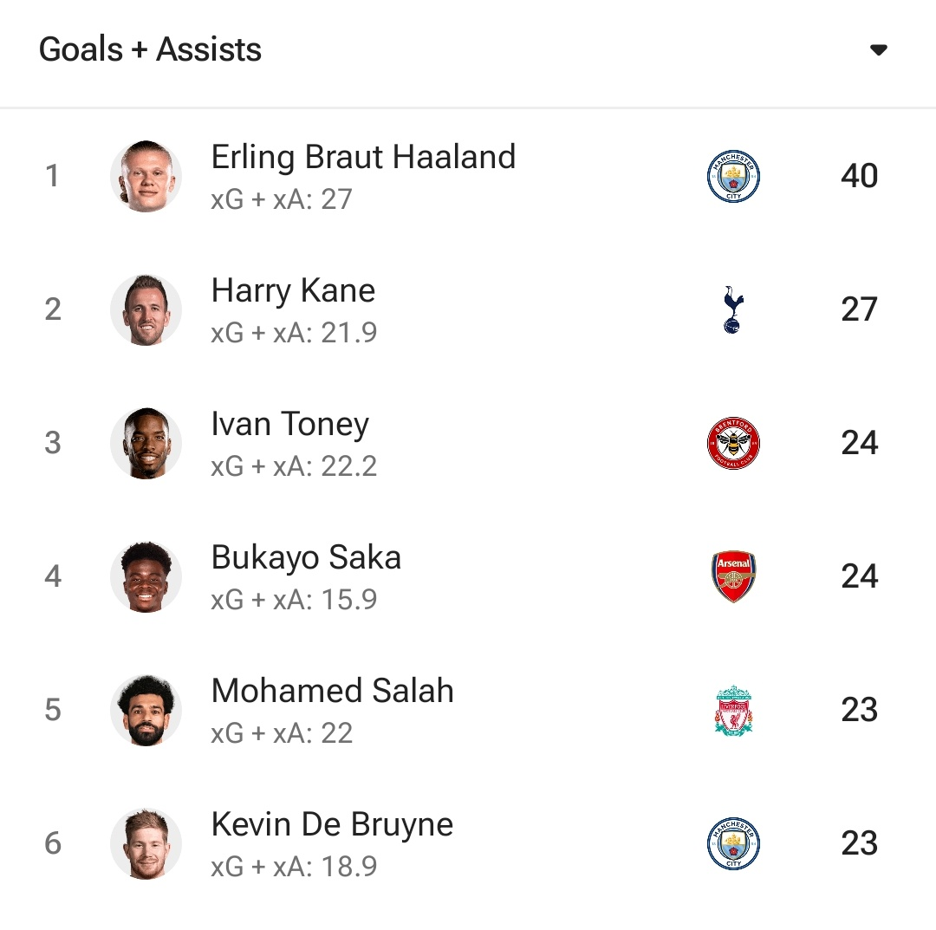Select the Mohamed Salah player name
The width and height of the screenshot is (936, 930).
(x=332, y=691)
